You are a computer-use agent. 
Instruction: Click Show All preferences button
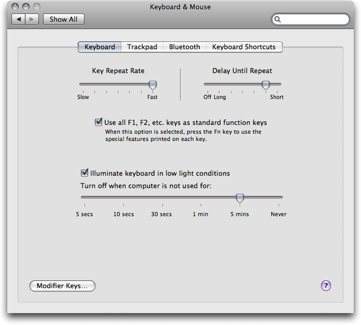click(x=64, y=19)
